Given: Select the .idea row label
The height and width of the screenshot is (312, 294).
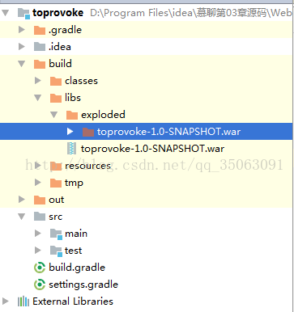Looking at the screenshot, I should pyautogui.click(x=60, y=47).
